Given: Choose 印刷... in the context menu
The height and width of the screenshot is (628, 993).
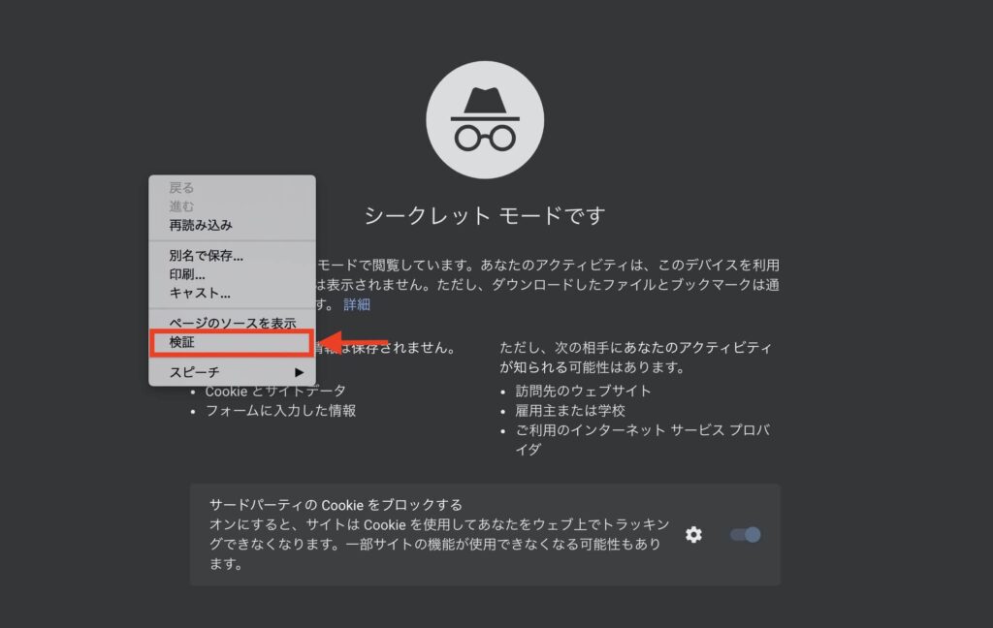Looking at the screenshot, I should pos(232,274).
